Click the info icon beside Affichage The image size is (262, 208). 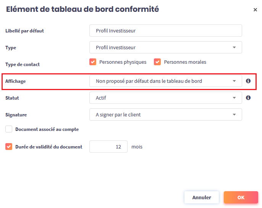(248, 81)
